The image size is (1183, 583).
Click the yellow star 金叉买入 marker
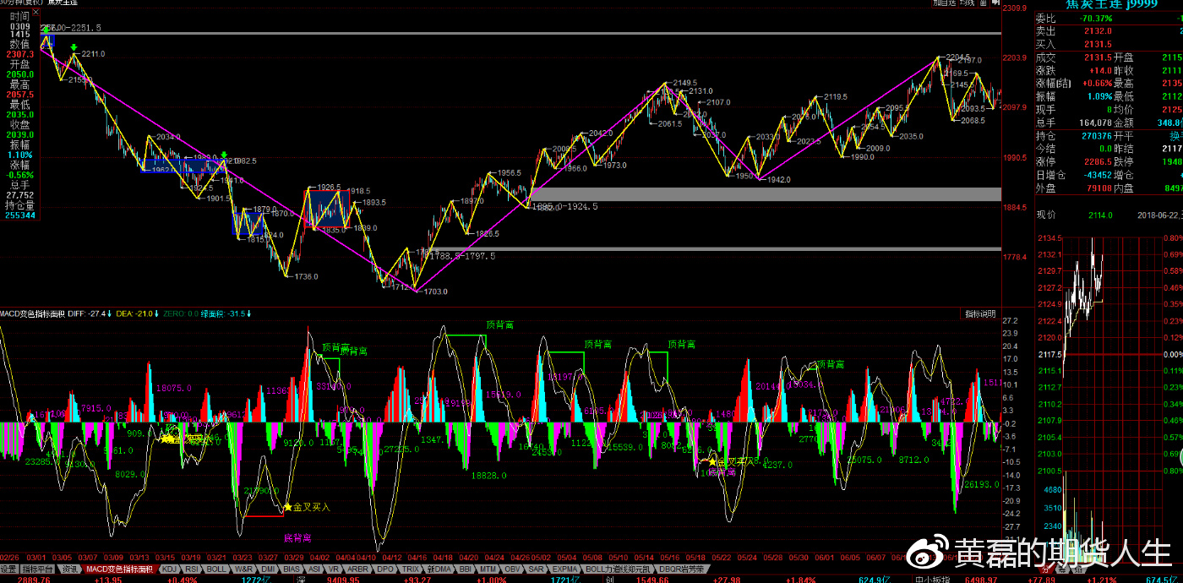coord(288,507)
